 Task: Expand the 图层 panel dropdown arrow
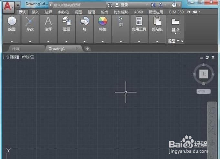click(66, 42)
